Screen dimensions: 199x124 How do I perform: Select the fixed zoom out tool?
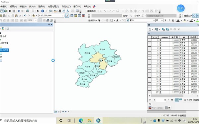[14, 11]
